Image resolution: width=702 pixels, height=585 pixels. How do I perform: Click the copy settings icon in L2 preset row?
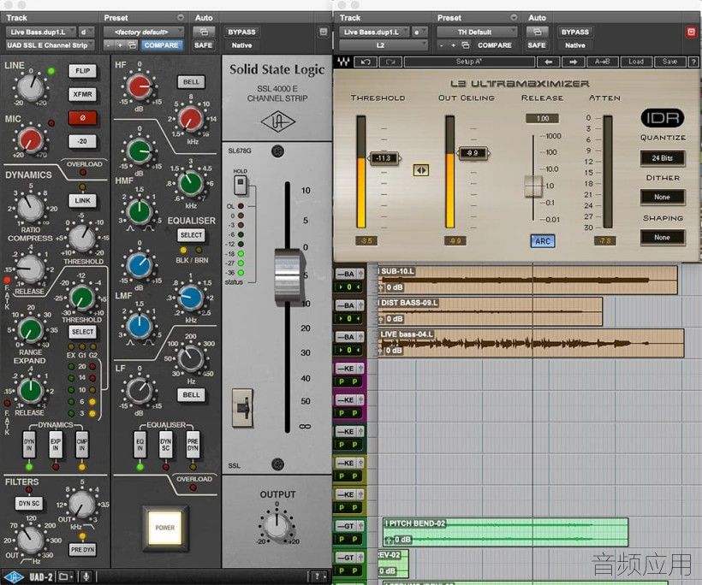pyautogui.click(x=466, y=45)
